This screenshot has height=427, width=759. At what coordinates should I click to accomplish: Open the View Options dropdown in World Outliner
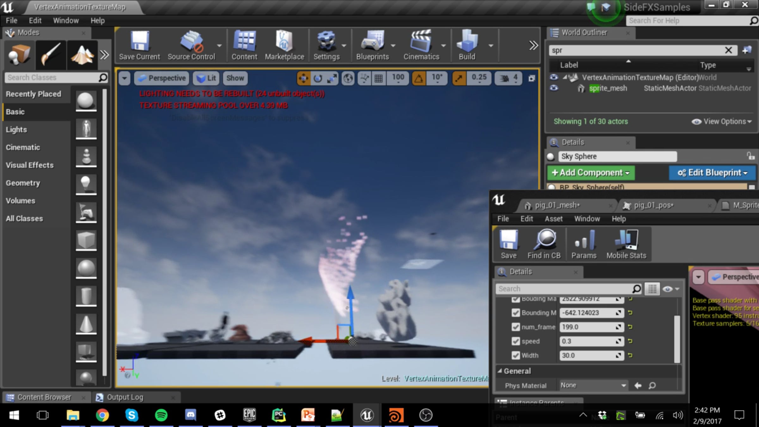721,121
